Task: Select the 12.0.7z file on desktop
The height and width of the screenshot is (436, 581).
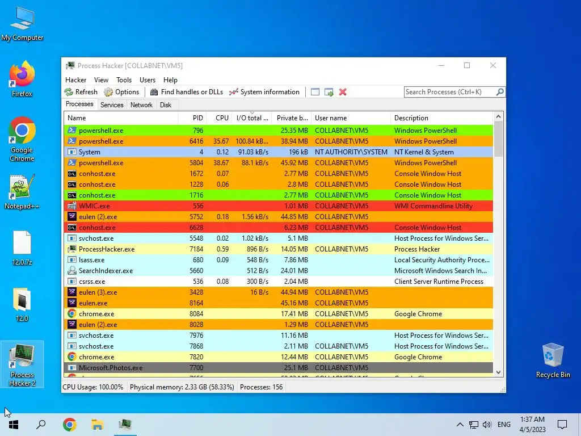Action: (22, 248)
